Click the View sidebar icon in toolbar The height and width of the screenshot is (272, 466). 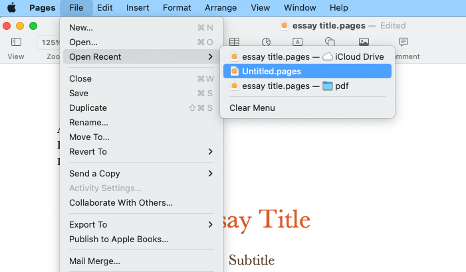pyautogui.click(x=16, y=42)
